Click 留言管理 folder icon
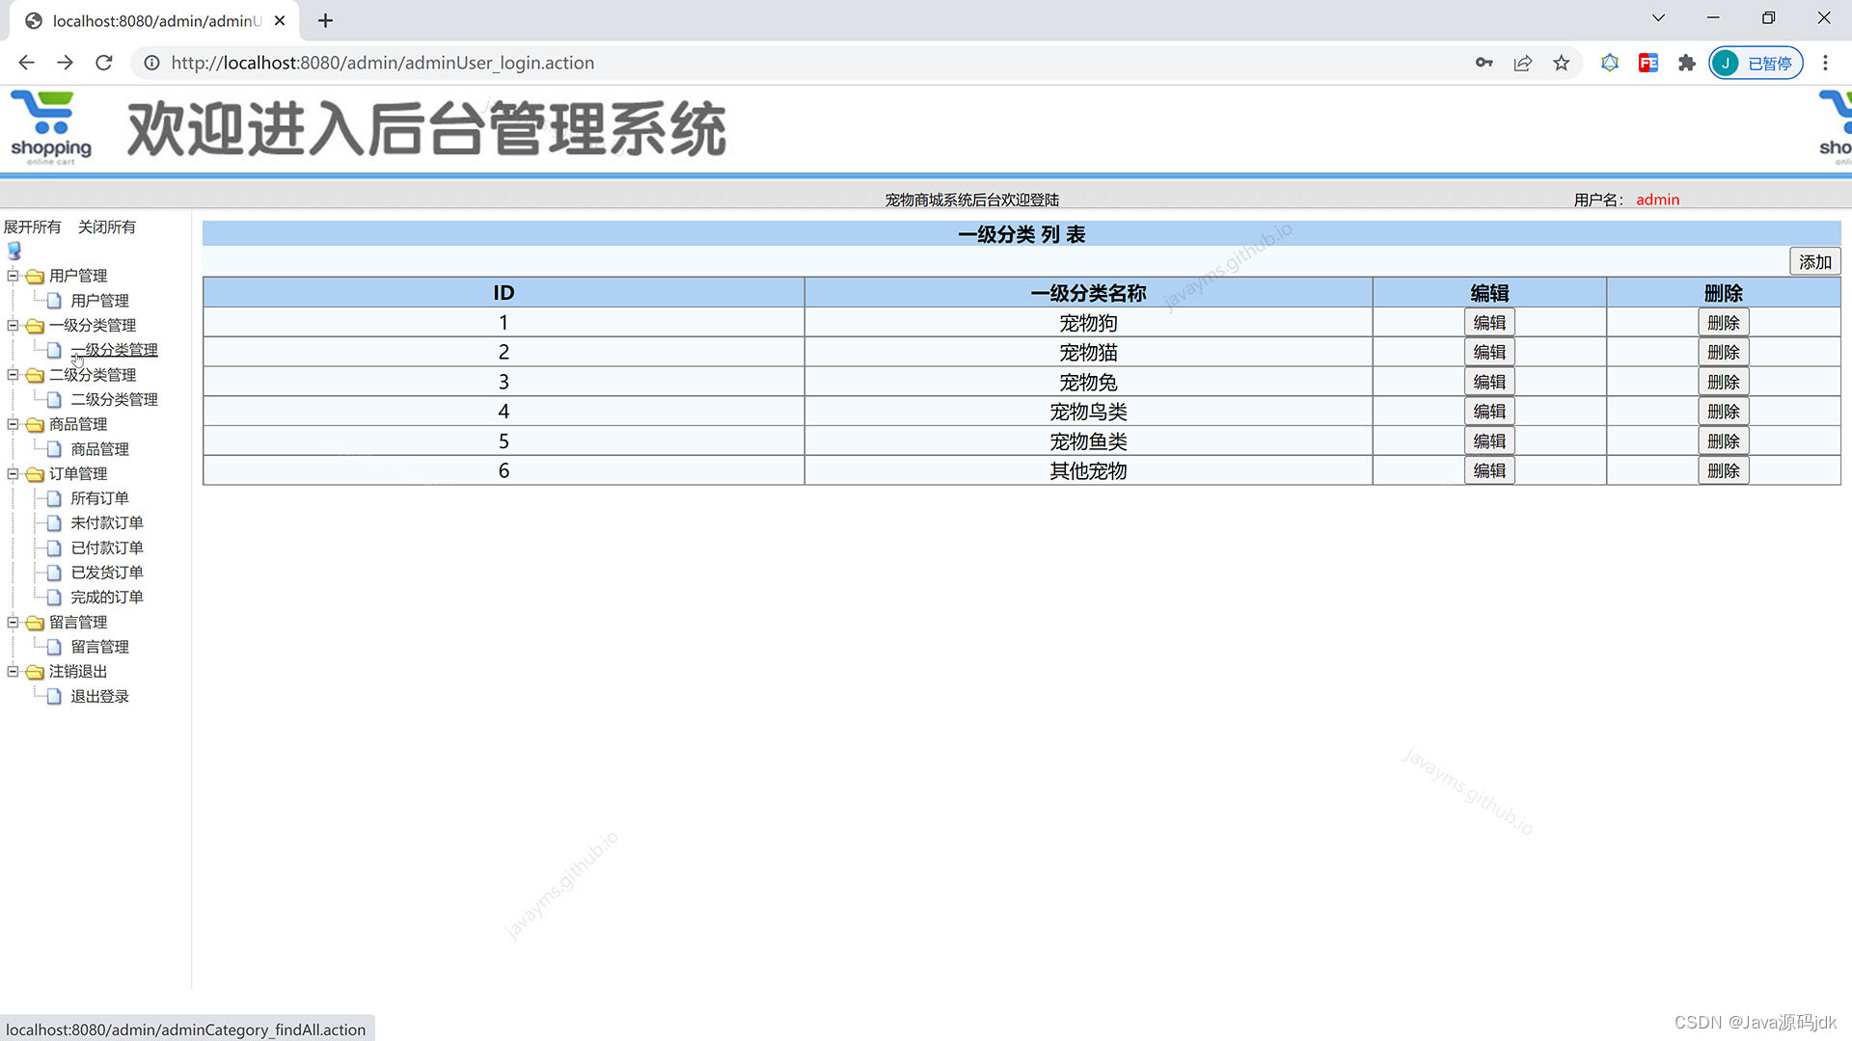 36,623
